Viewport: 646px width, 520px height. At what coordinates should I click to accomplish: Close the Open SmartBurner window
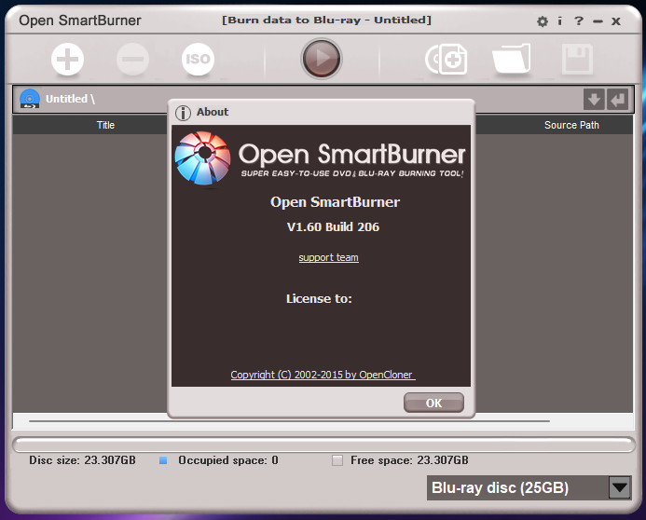pos(616,21)
